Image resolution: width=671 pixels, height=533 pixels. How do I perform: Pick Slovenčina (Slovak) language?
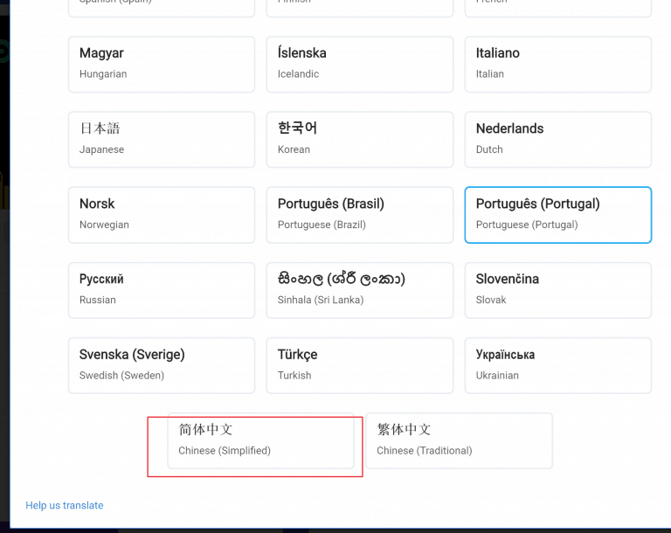pos(557,289)
